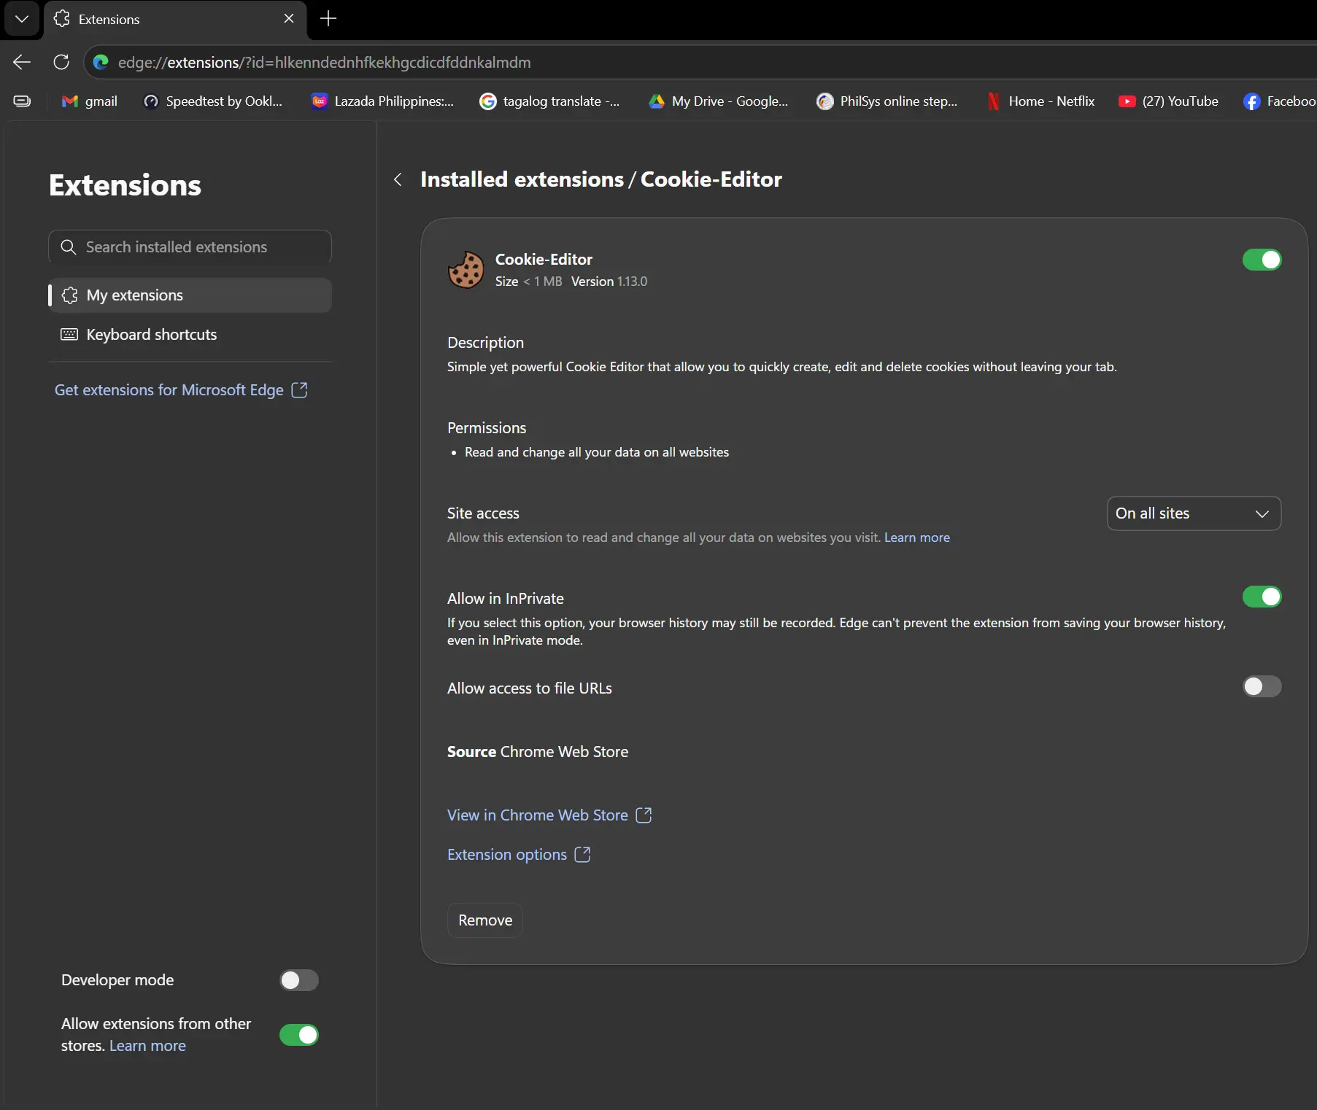
Task: Go back to Installed extensions list
Action: tap(398, 179)
